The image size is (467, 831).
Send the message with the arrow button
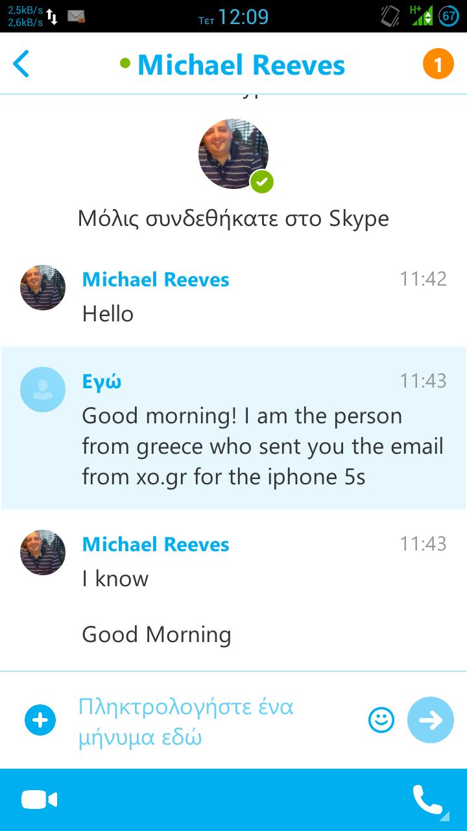(430, 720)
